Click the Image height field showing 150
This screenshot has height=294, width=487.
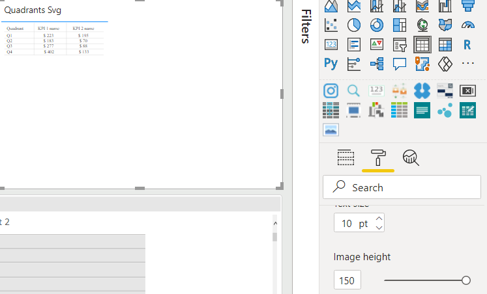347,280
